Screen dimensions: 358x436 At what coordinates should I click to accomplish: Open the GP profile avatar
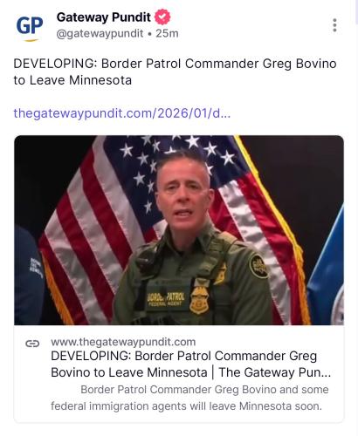30,27
